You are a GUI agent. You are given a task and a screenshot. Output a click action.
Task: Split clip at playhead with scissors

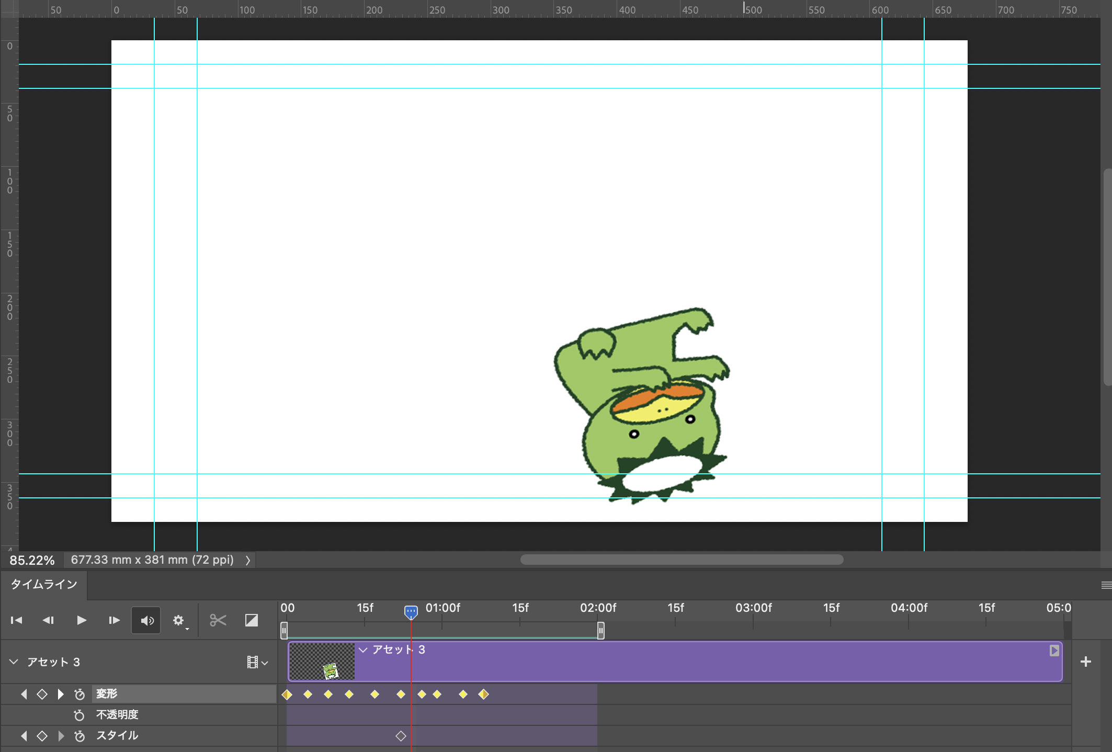218,620
